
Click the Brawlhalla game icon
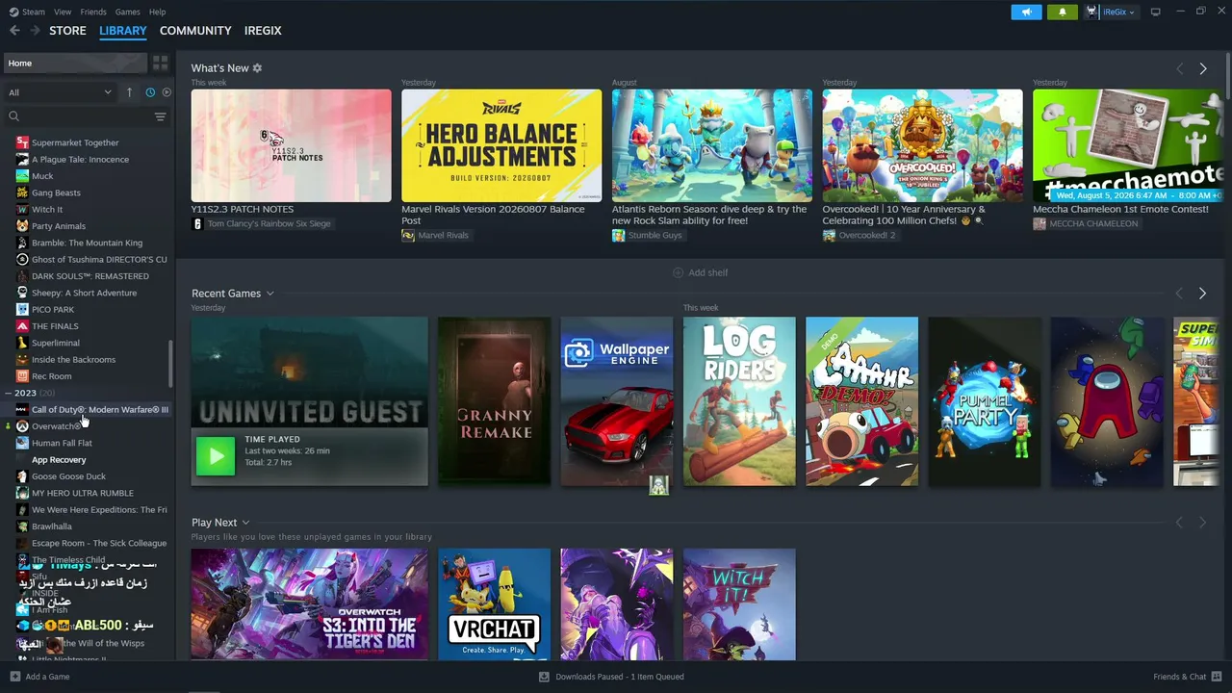coord(22,526)
